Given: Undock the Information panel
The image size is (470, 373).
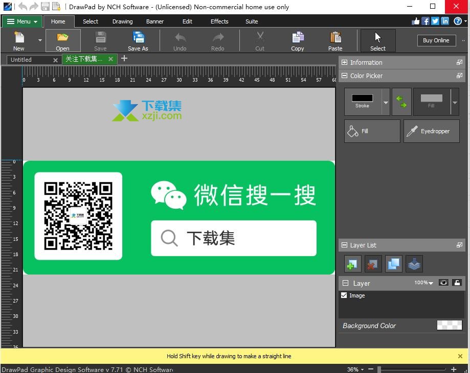Looking at the screenshot, I should tap(459, 62).
